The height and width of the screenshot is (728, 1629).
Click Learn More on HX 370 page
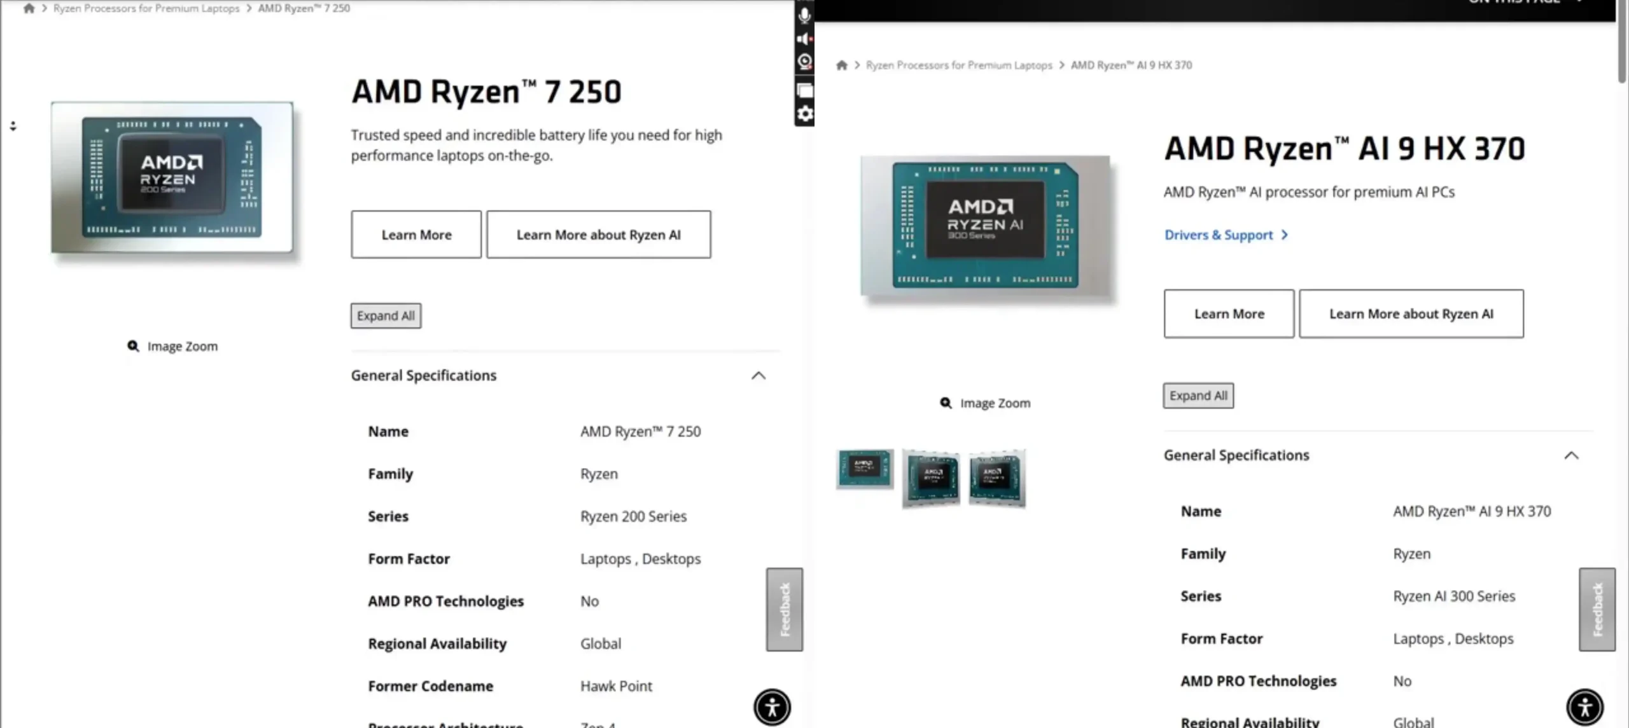point(1229,314)
